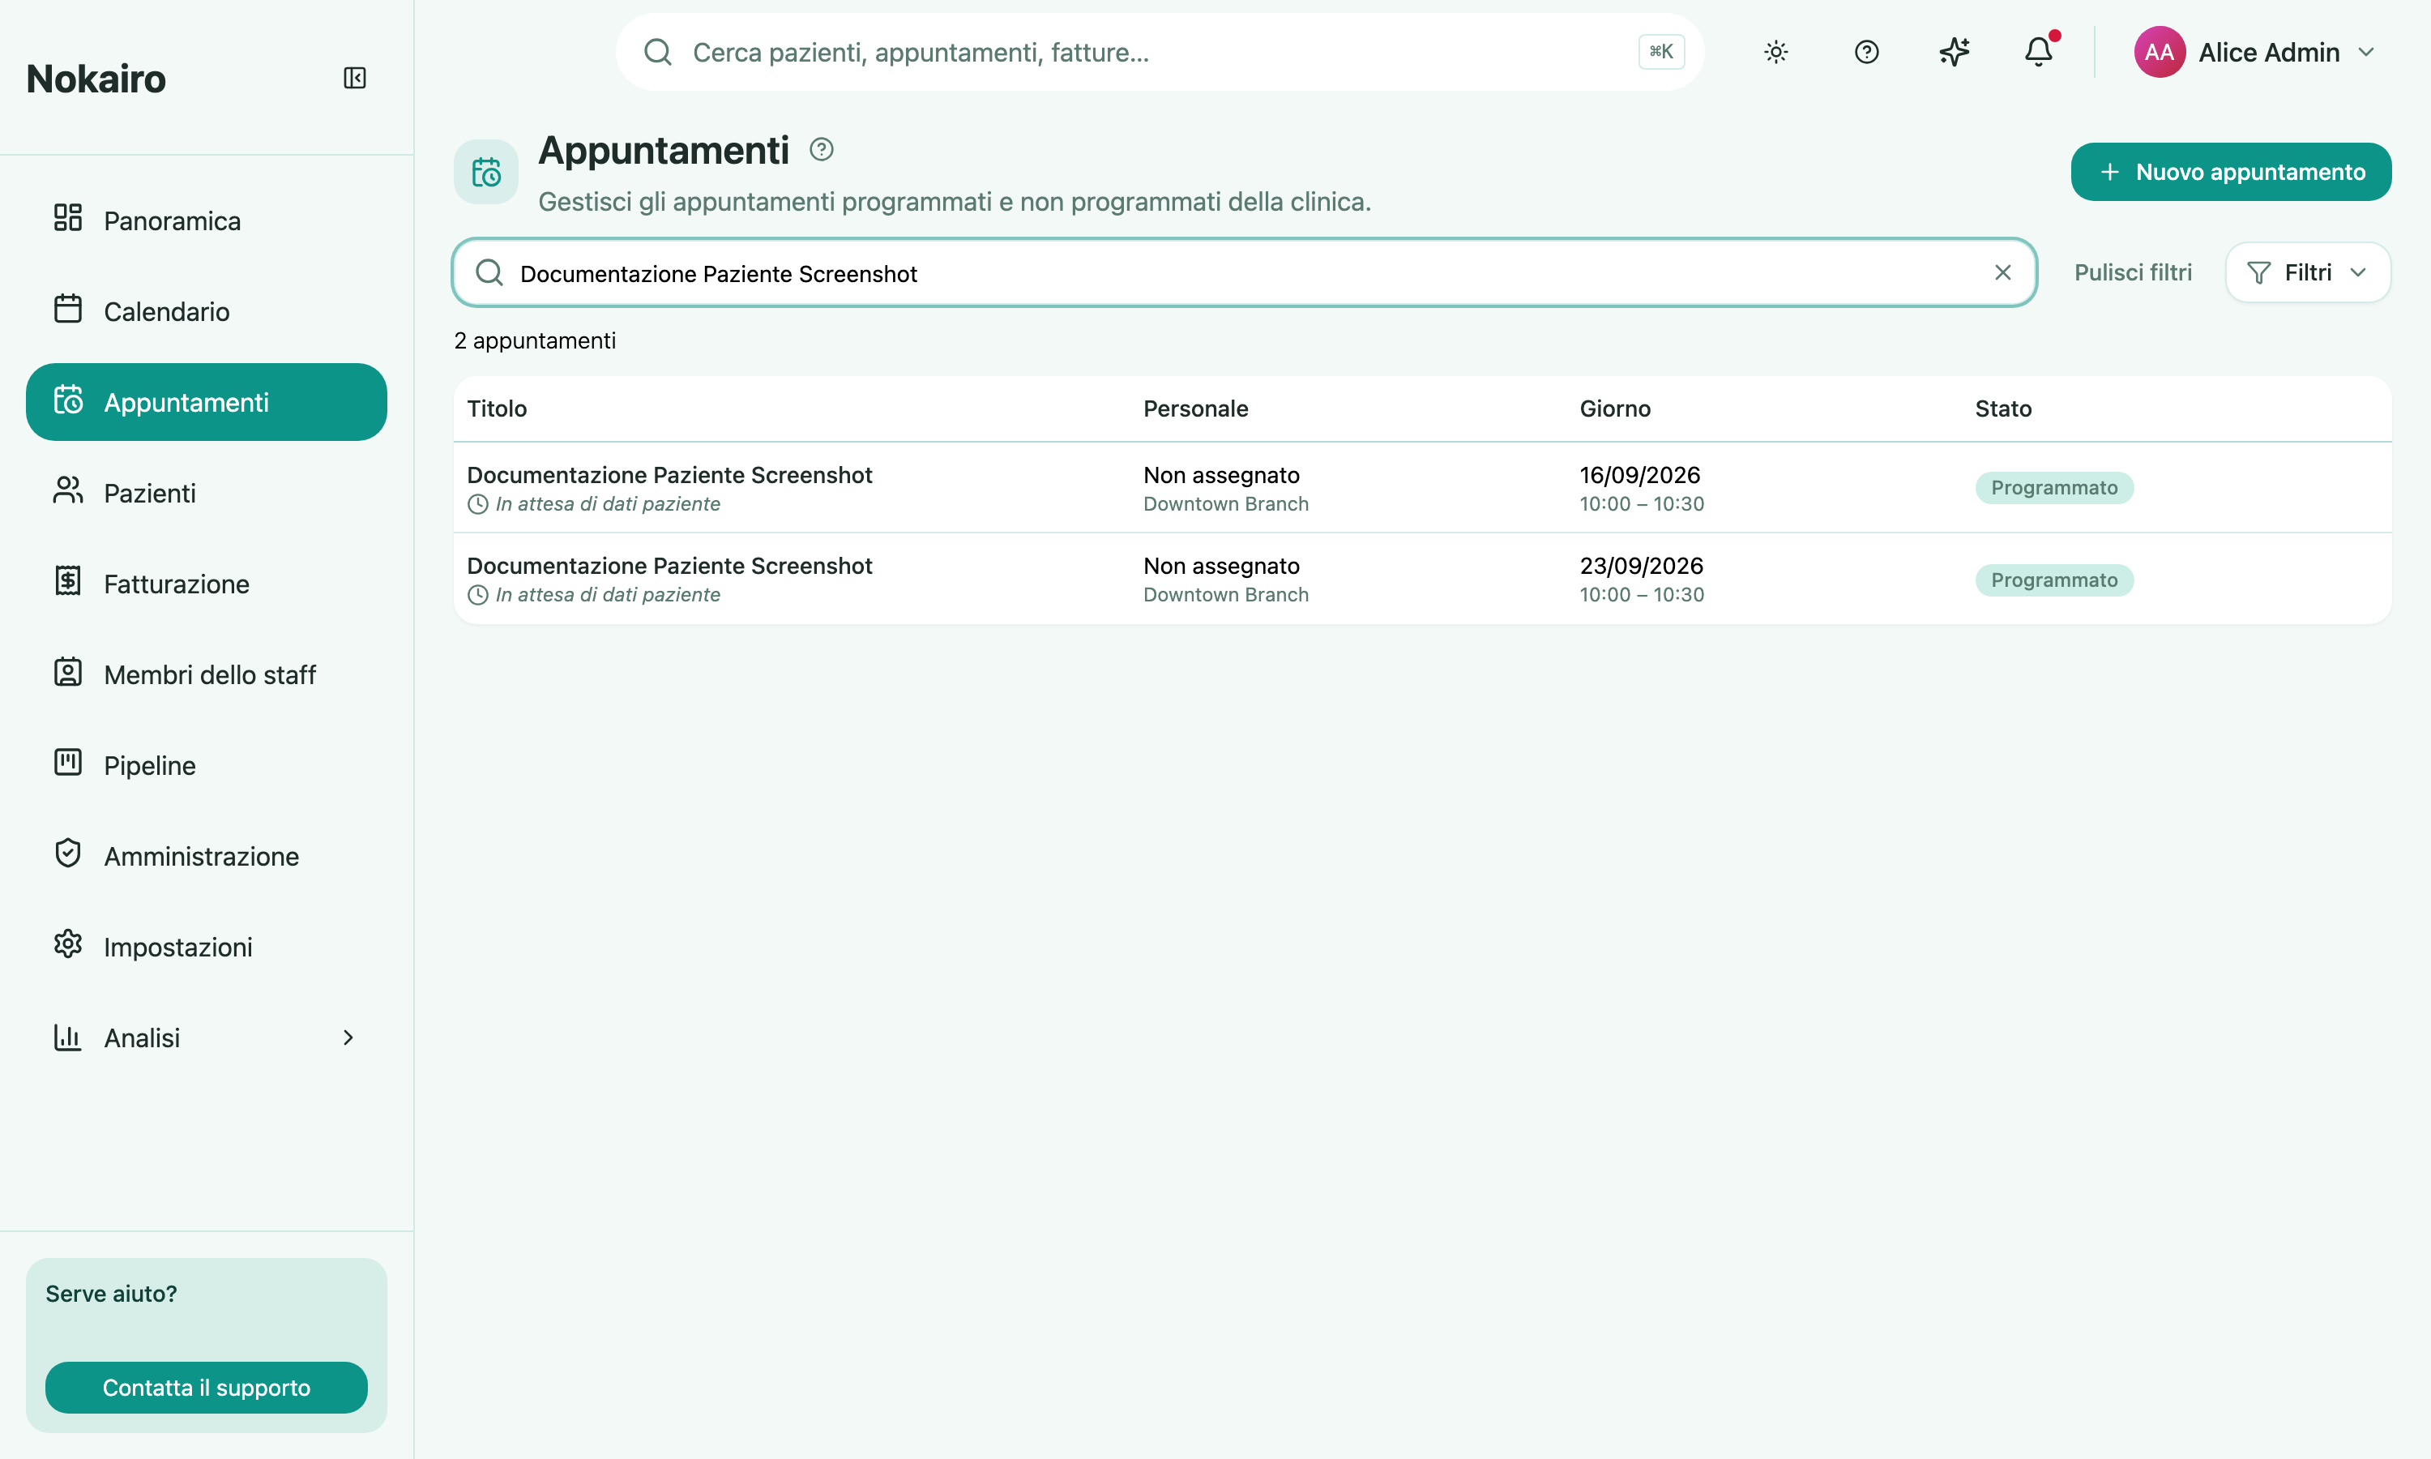This screenshot has width=2431, height=1459.
Task: Open Impostazioni settings
Action: pos(207,947)
